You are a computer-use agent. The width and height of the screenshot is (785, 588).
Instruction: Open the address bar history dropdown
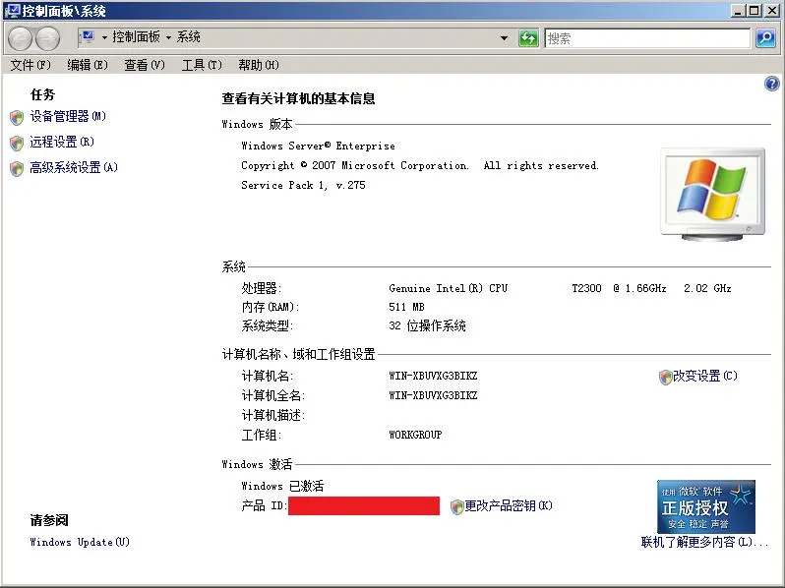(504, 38)
